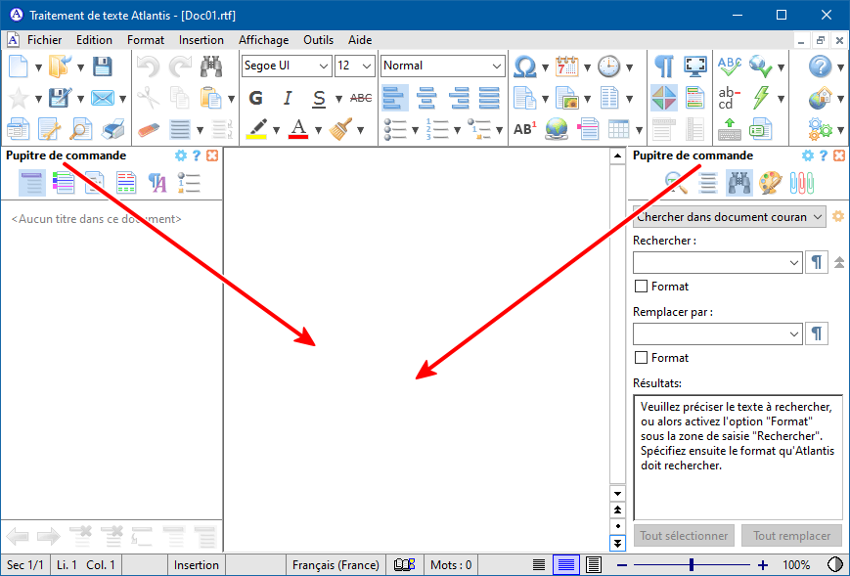The image size is (850, 576).
Task: Click the format painter brush icon
Action: pos(340,129)
